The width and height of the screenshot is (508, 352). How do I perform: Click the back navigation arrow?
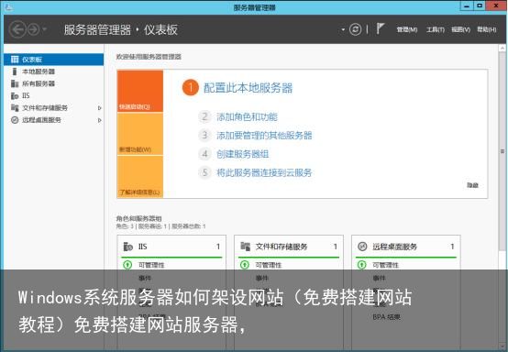coord(17,29)
